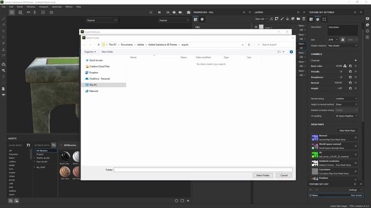The height and width of the screenshot is (208, 371).
Task: Click the pause rendering icon in the viewport toolbar
Action: [x=159, y=12]
